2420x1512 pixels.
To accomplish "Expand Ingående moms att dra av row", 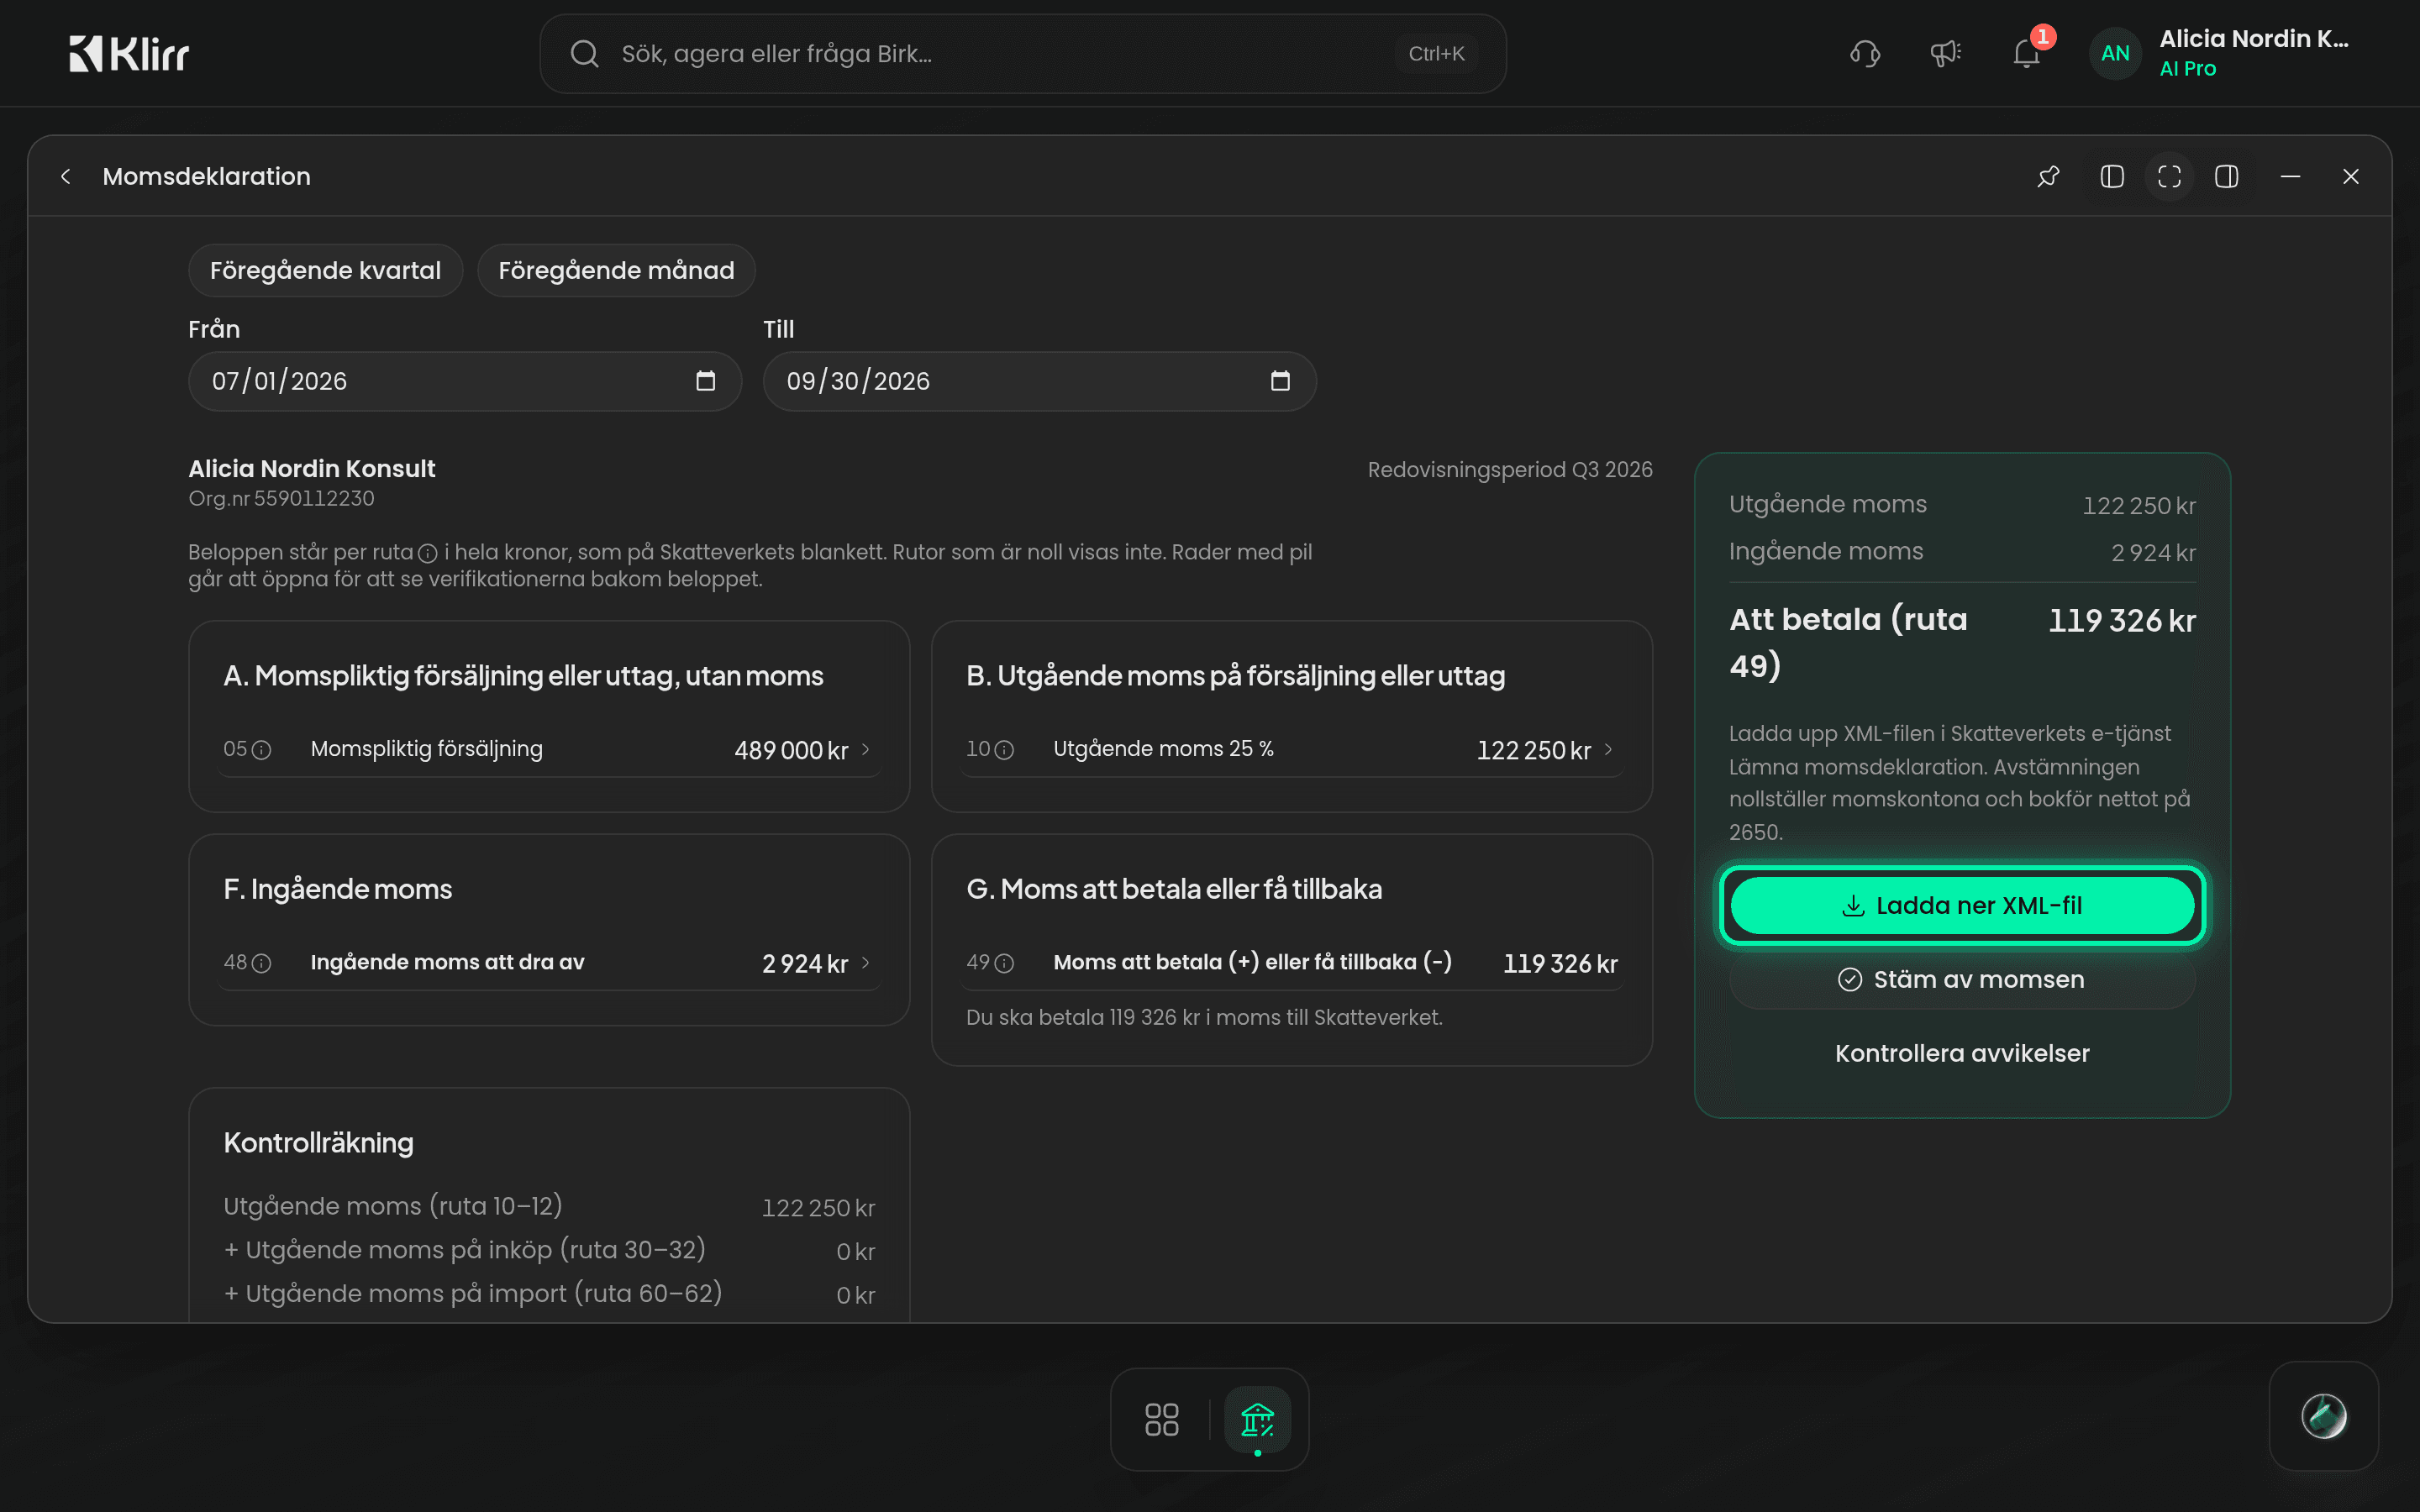I will (x=549, y=962).
